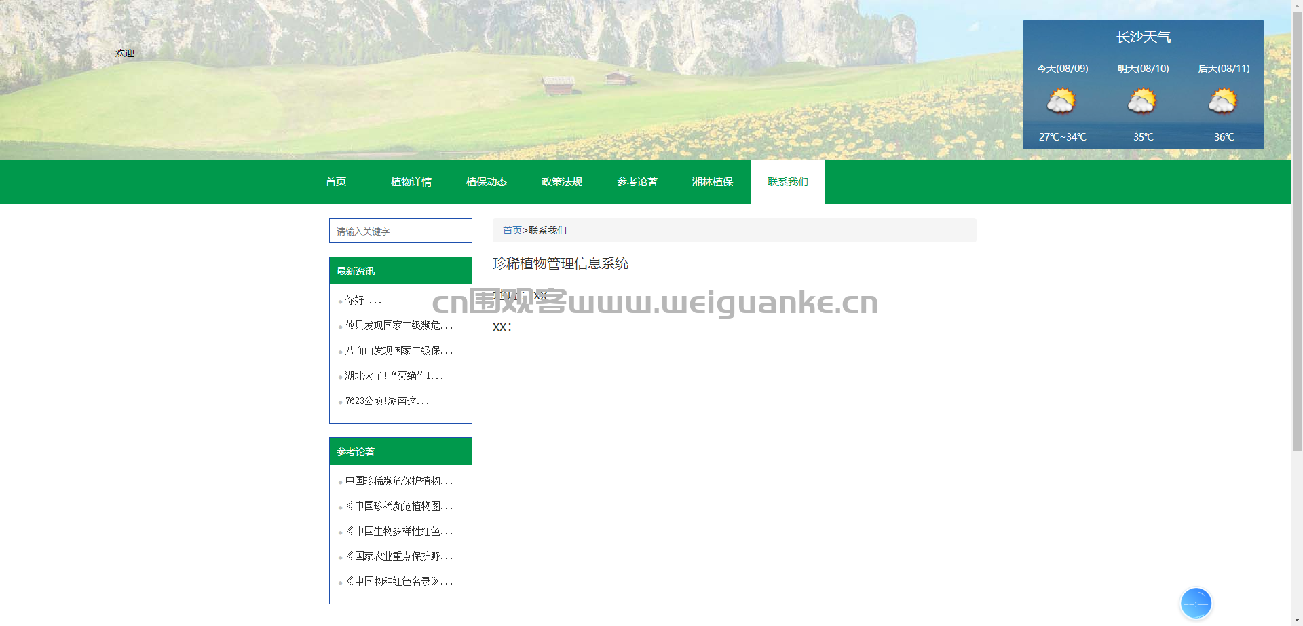1303x626 pixels.
Task: Switch to the 湘林植保 tab
Action: pyautogui.click(x=713, y=182)
